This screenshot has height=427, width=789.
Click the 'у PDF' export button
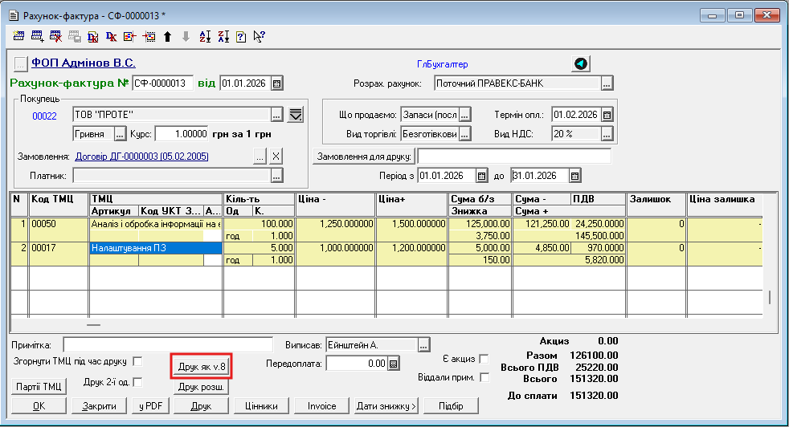(150, 406)
